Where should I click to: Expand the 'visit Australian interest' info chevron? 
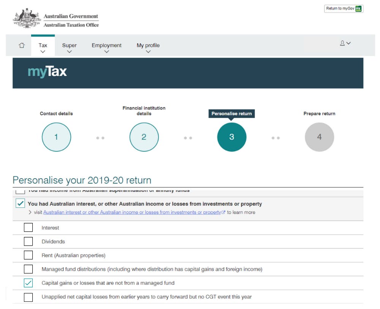point(30,212)
